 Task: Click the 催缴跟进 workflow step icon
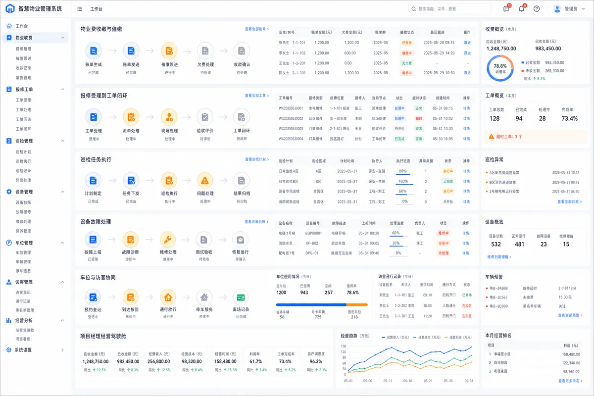169,50
